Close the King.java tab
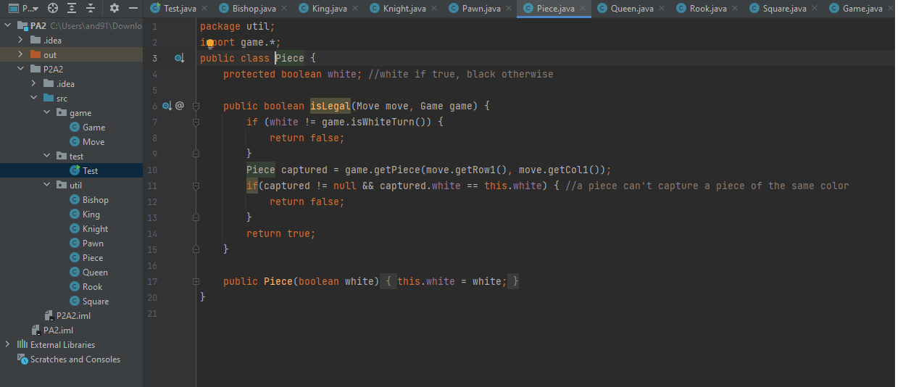Image resolution: width=903 pixels, height=387 pixels. (x=354, y=9)
